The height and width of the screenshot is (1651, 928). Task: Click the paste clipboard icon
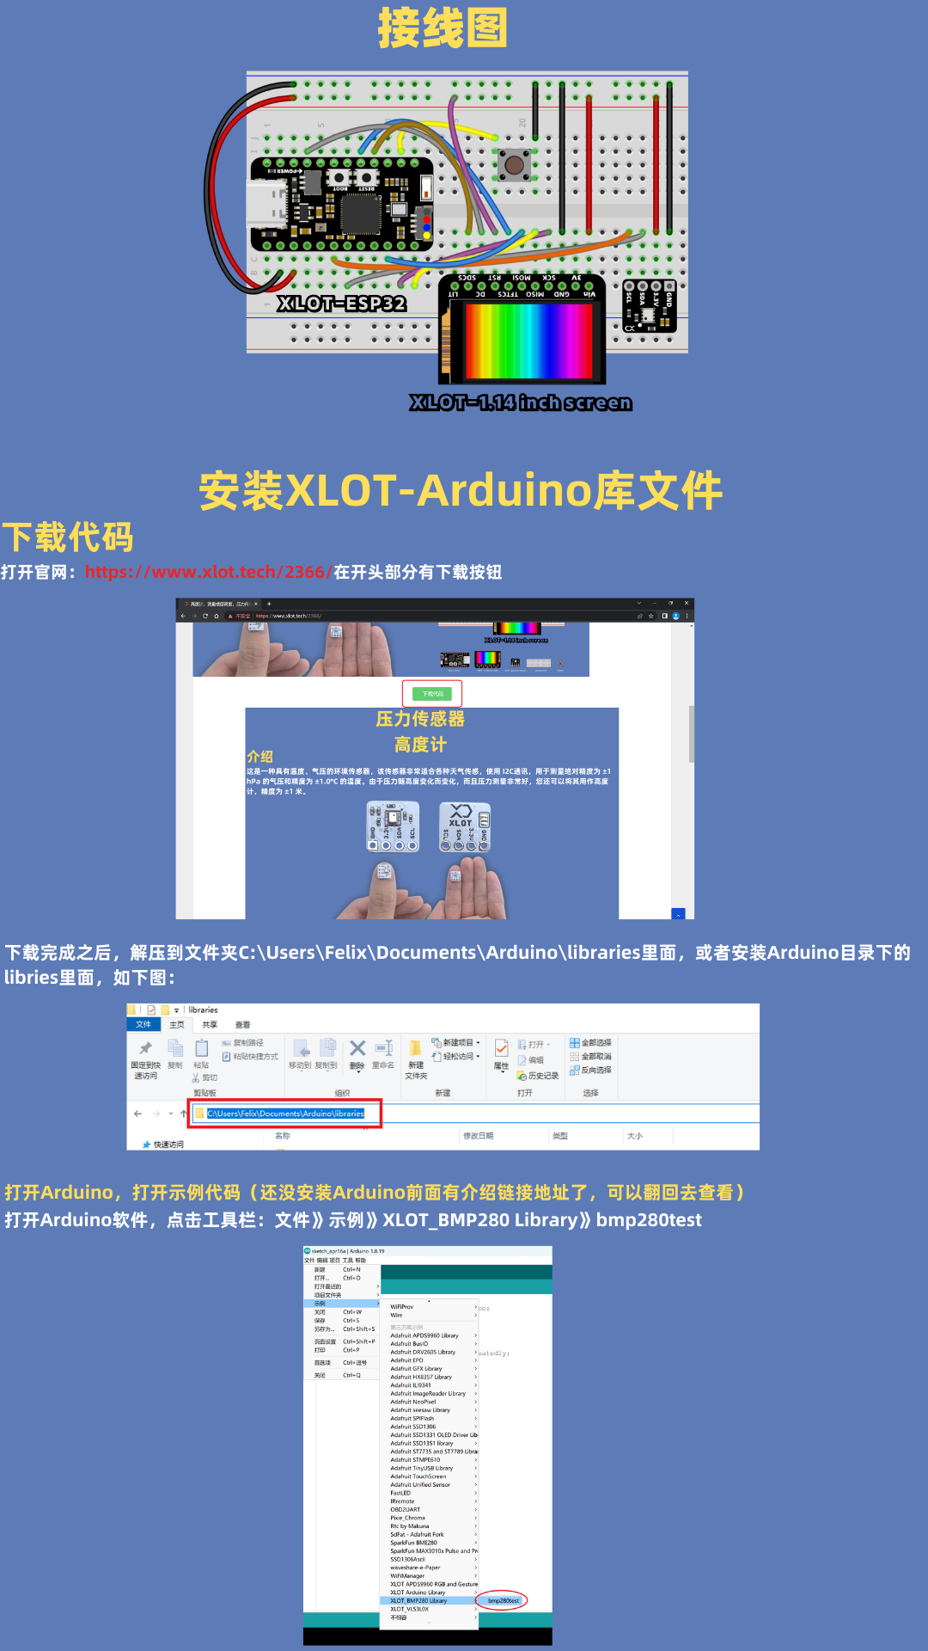202,1047
